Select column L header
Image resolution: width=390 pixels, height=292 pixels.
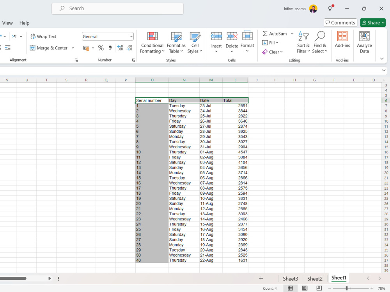coord(235,80)
